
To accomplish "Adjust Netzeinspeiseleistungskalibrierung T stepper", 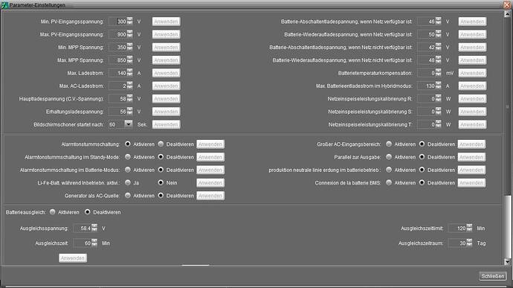I will [x=439, y=124].
